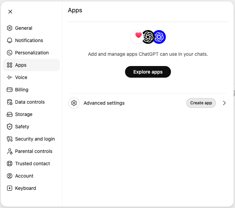Open the Account settings tab
The width and height of the screenshot is (235, 208).
[31, 176]
